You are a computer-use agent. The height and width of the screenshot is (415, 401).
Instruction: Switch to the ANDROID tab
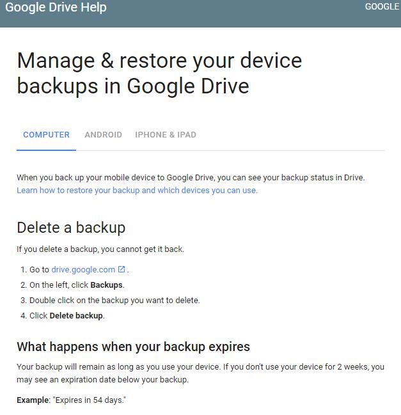[103, 135]
